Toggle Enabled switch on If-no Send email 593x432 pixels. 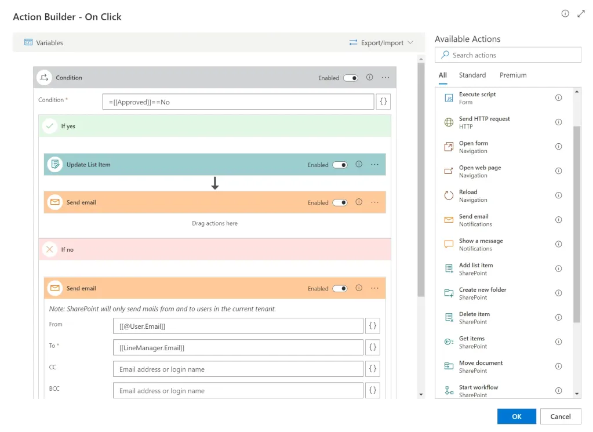coord(340,289)
